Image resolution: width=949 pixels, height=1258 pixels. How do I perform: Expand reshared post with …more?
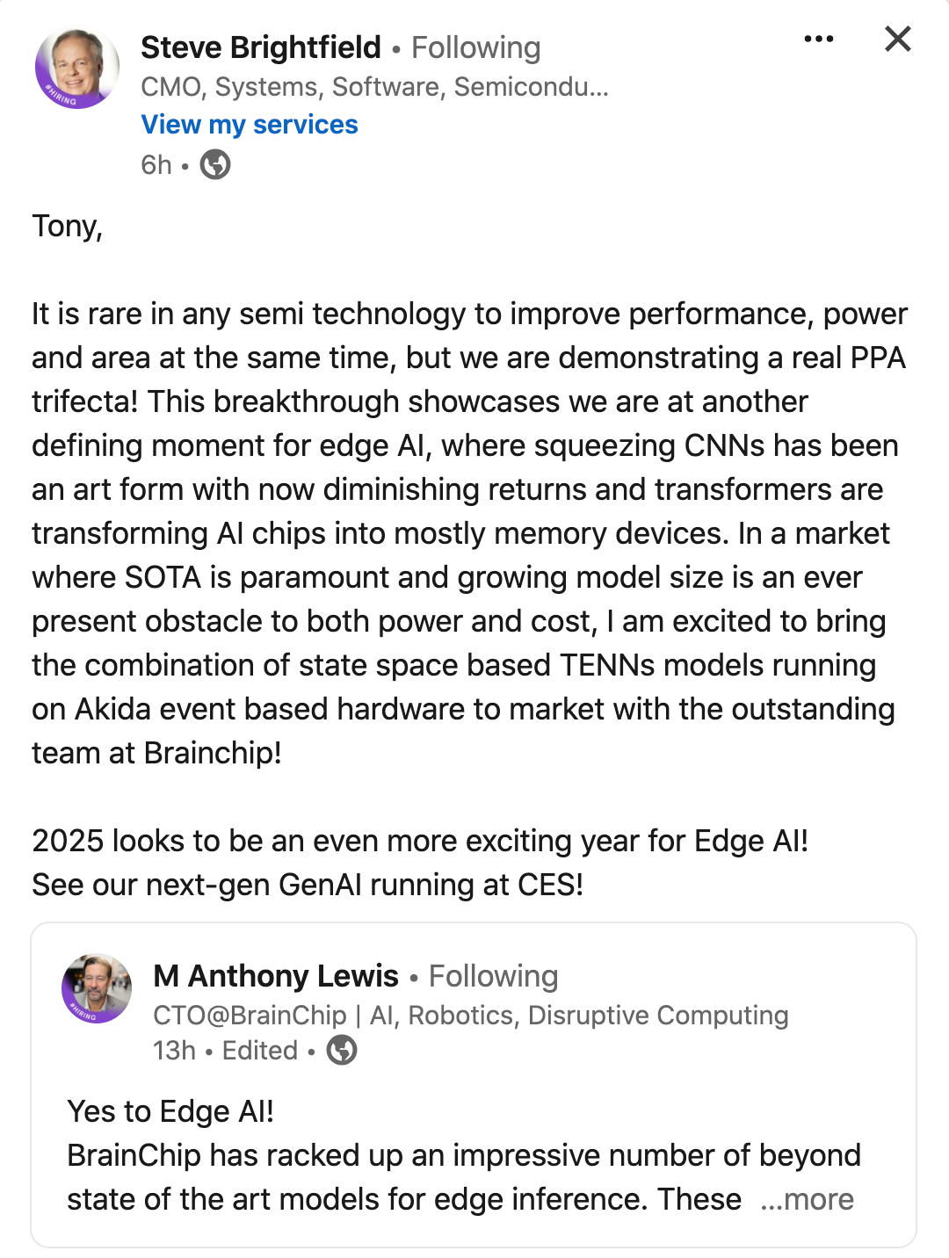pos(808,1199)
